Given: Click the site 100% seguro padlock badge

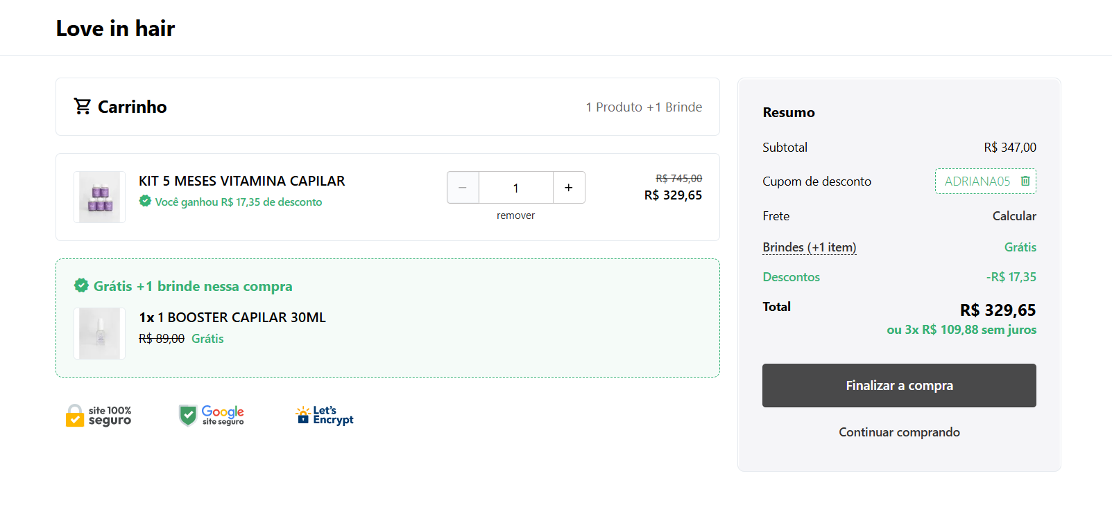Looking at the screenshot, I should pyautogui.click(x=99, y=416).
